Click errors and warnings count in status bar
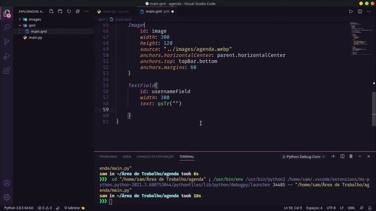The width and height of the screenshot is (376, 211). point(45,208)
